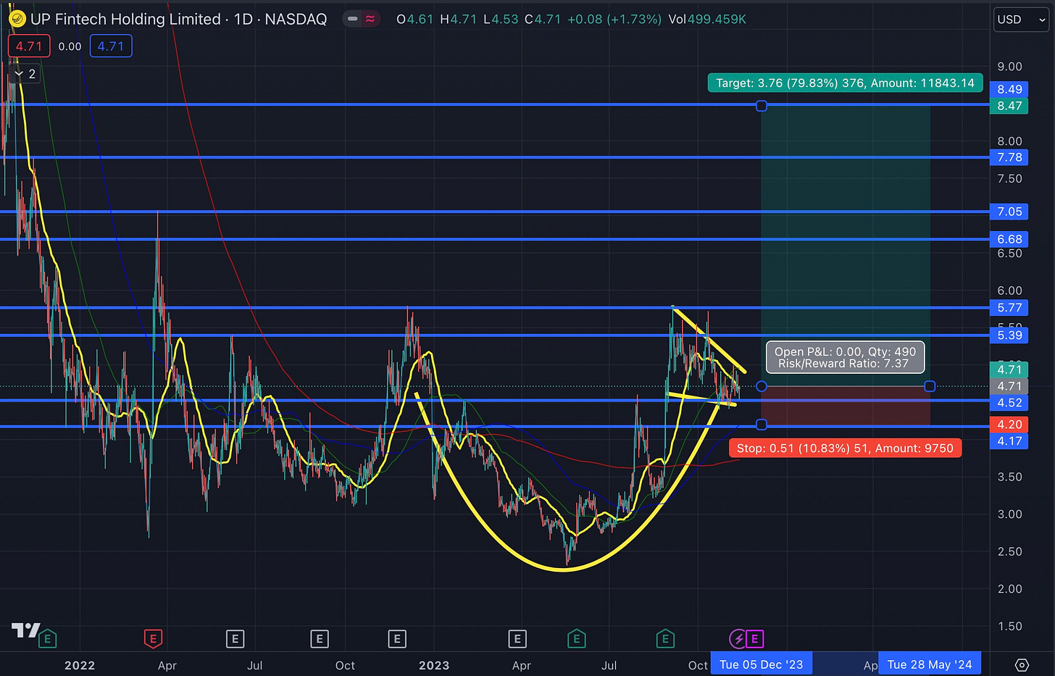Click the entry handle right of position box
The height and width of the screenshot is (676, 1055).
(x=930, y=386)
